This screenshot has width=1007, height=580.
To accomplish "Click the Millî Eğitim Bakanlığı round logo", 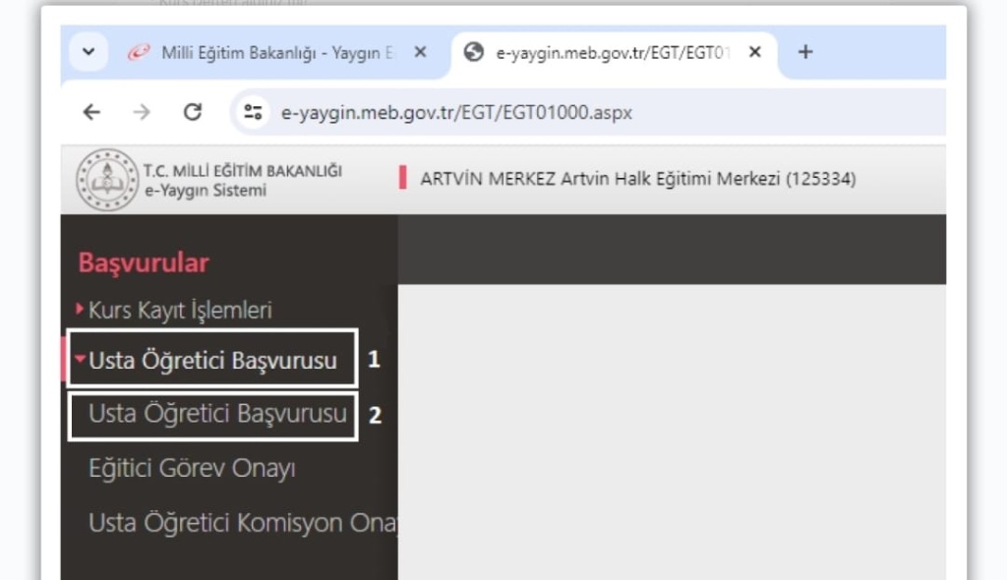I will point(106,180).
